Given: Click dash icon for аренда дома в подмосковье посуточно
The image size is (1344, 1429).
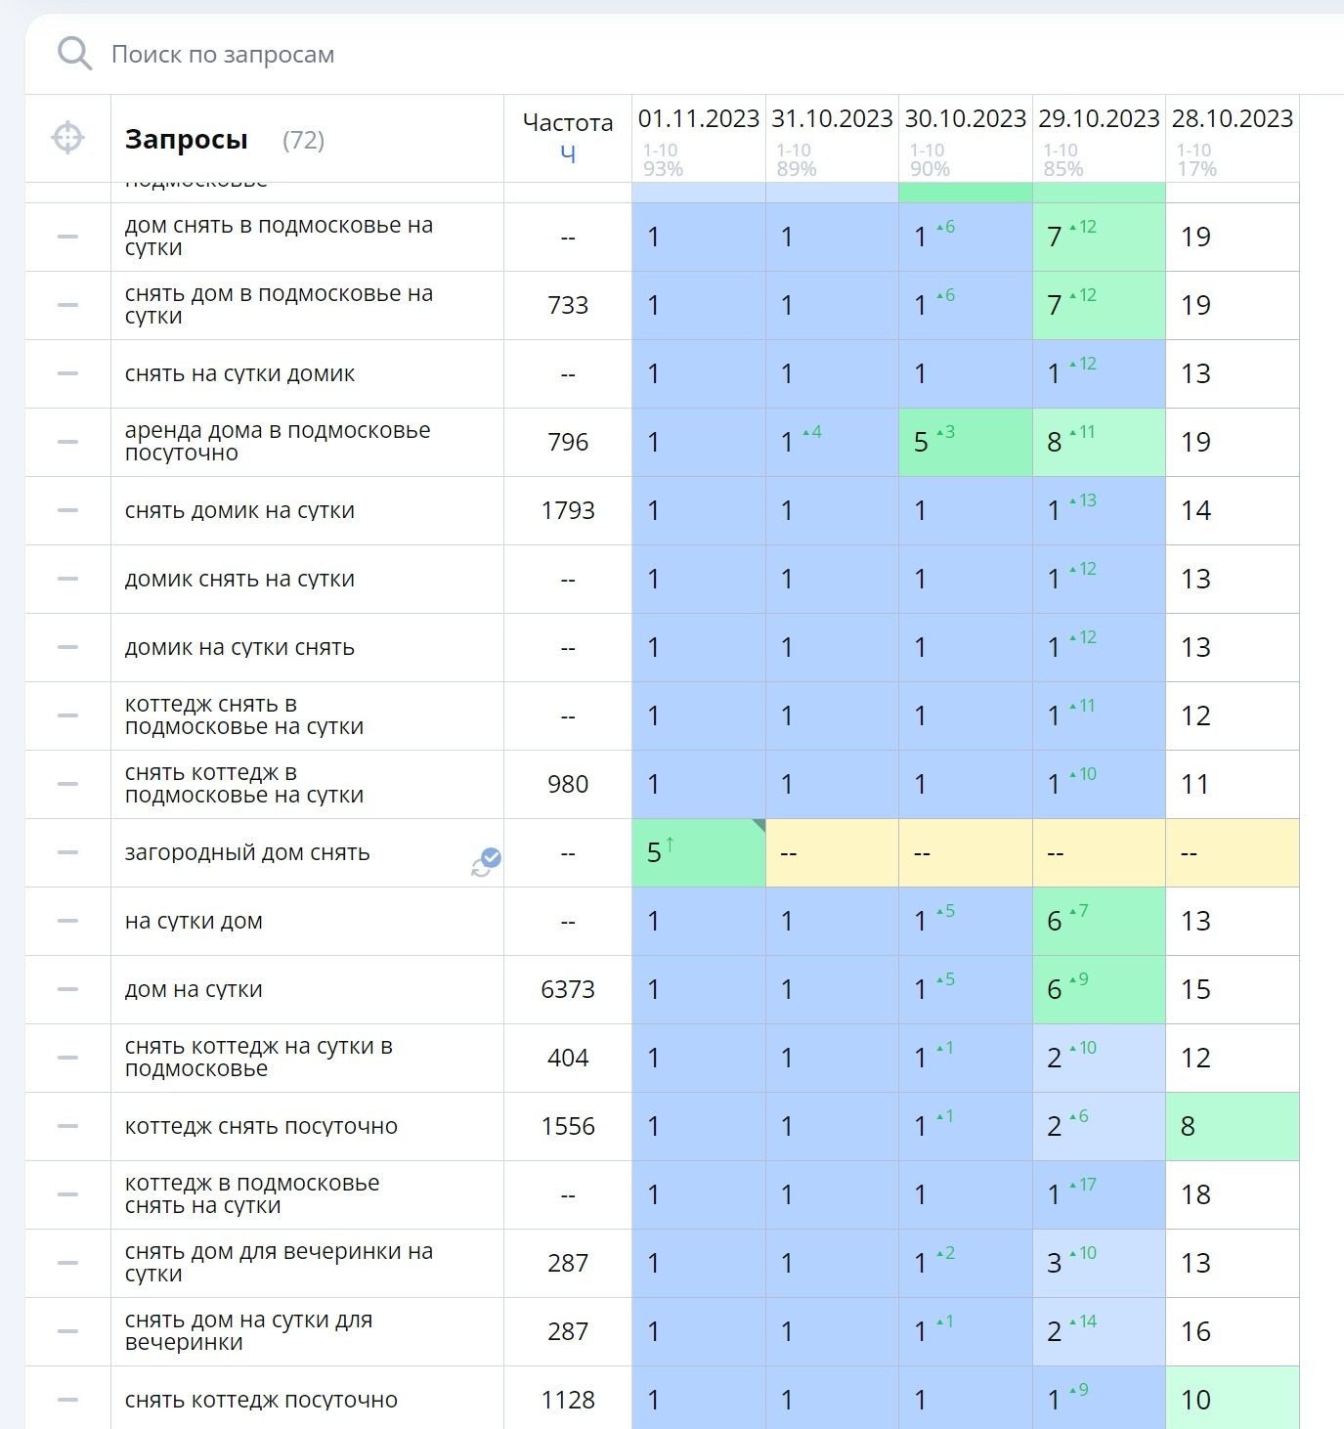Looking at the screenshot, I should point(67,442).
